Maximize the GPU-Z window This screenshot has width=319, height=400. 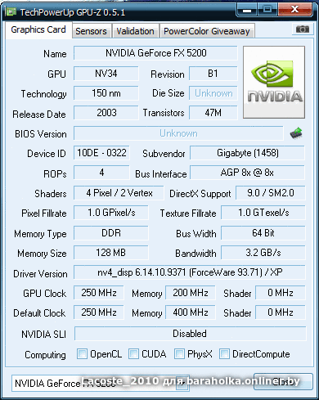point(267,10)
